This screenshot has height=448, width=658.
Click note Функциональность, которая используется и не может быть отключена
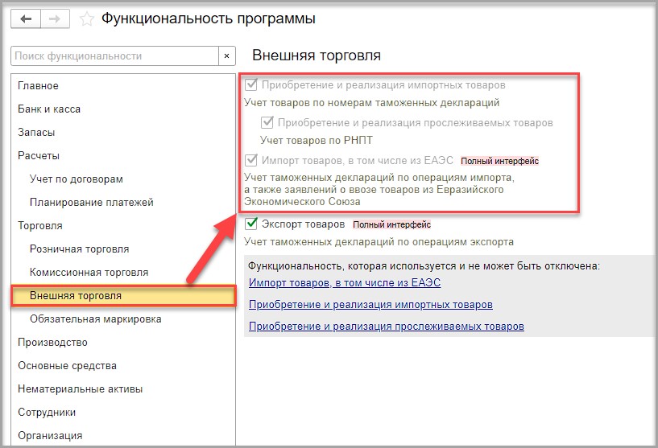click(x=424, y=266)
